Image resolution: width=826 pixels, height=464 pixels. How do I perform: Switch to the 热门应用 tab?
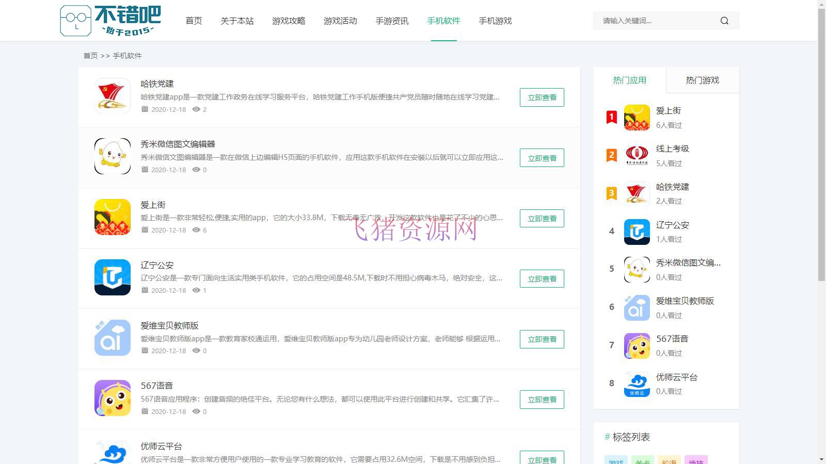coord(629,80)
